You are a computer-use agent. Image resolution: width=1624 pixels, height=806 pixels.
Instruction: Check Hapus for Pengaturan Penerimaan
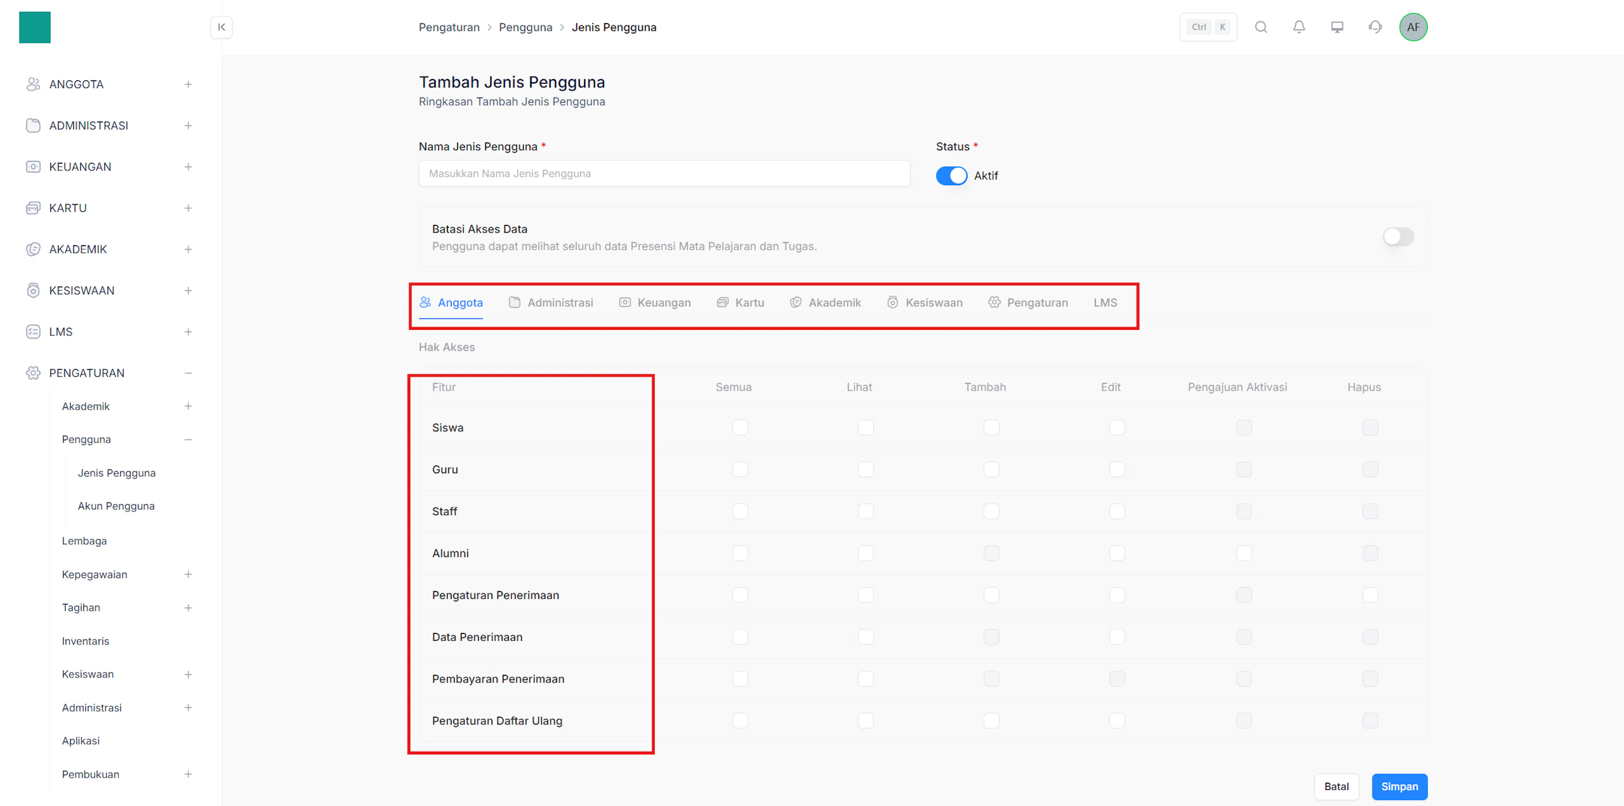[x=1370, y=595]
